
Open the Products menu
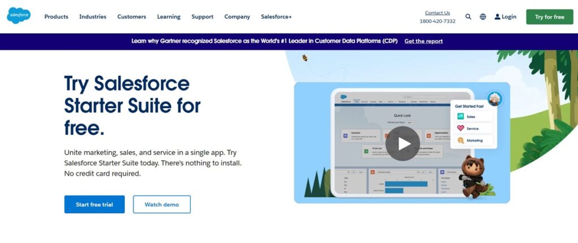click(x=56, y=16)
